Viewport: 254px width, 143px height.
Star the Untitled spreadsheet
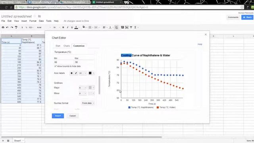click(35, 16)
